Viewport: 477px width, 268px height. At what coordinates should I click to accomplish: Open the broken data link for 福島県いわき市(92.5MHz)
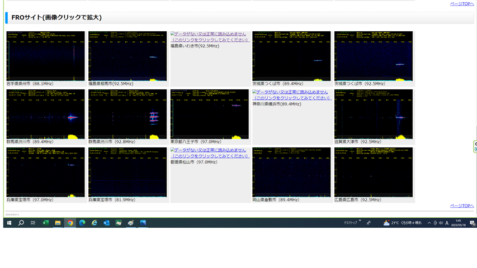210,37
